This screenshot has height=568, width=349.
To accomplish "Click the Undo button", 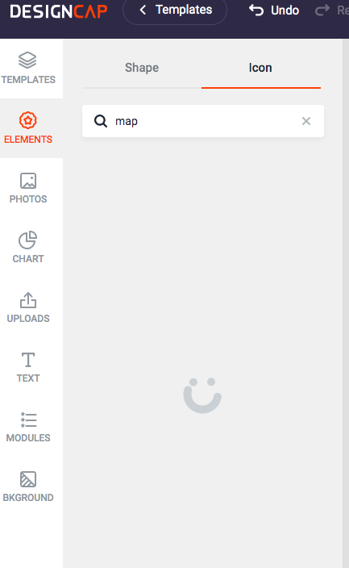I will (274, 10).
